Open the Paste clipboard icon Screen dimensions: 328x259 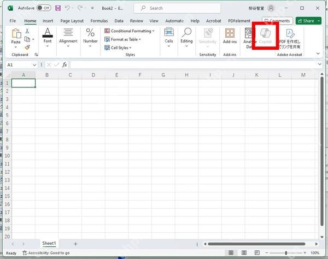(x=16, y=33)
